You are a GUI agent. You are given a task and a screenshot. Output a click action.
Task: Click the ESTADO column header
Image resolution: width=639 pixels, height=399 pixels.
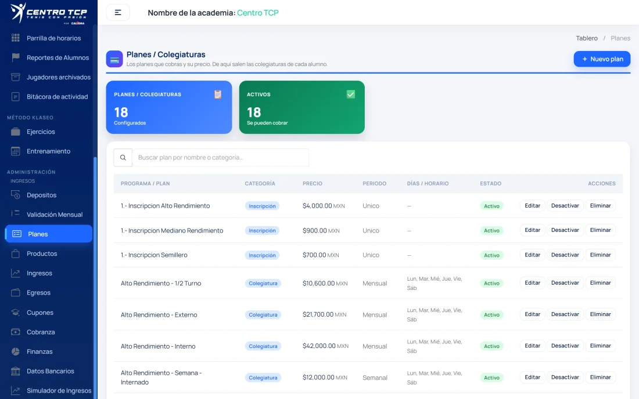[x=491, y=183]
